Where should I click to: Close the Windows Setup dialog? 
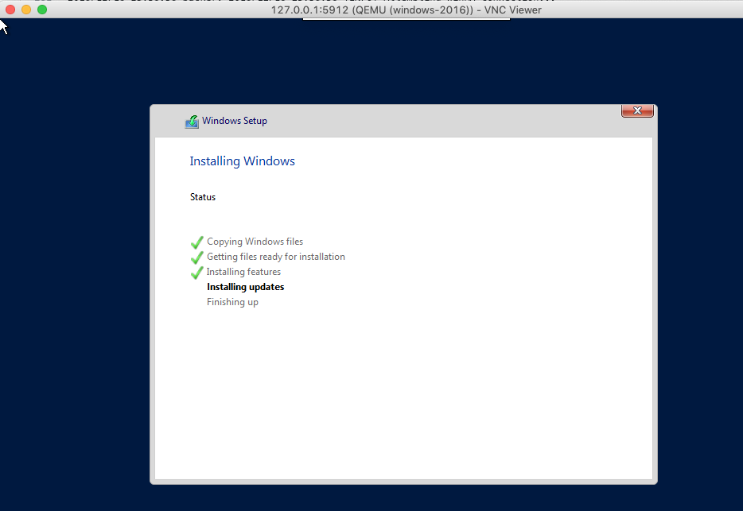tap(637, 110)
